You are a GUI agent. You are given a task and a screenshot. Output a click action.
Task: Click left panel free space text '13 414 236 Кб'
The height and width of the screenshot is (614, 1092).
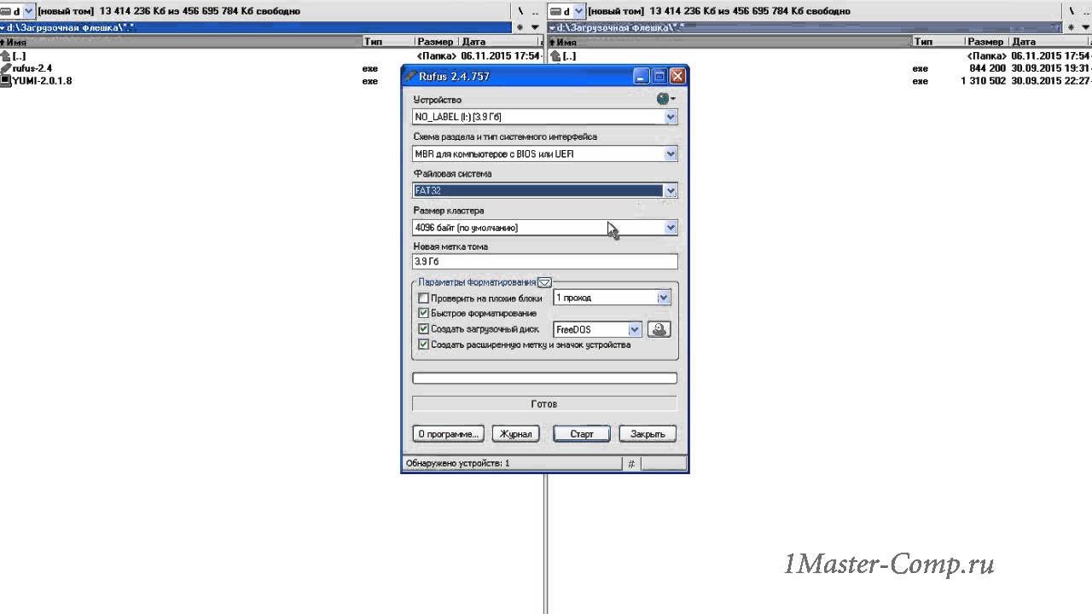coord(135,11)
